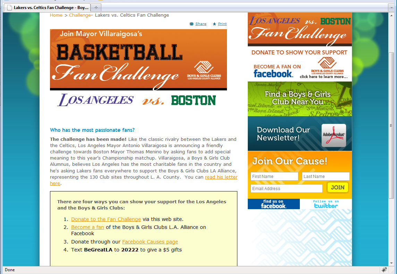The image size is (397, 274).
Task: Click the Los Angeles vs. Boston sidebar banner
Action: (300, 29)
